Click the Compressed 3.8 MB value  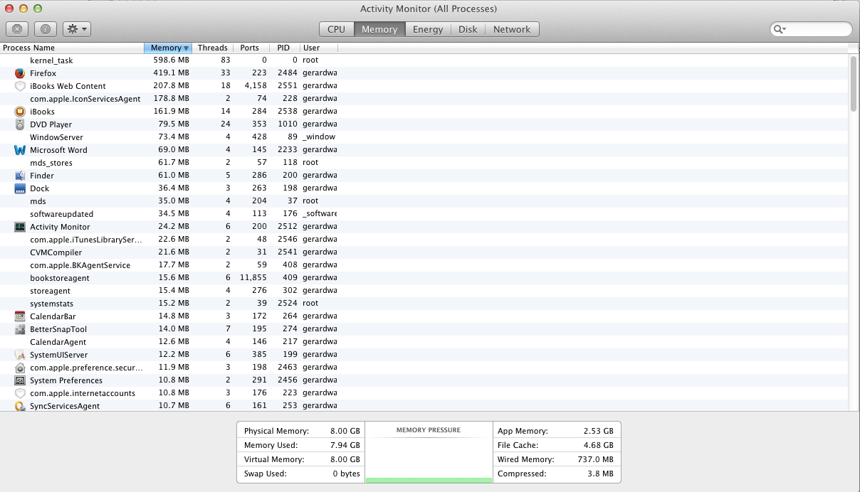(x=600, y=474)
